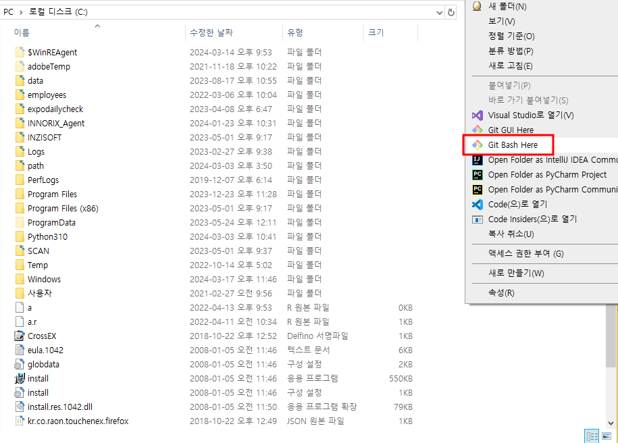Select the path folder name
The width and height of the screenshot is (618, 443).
point(36,166)
